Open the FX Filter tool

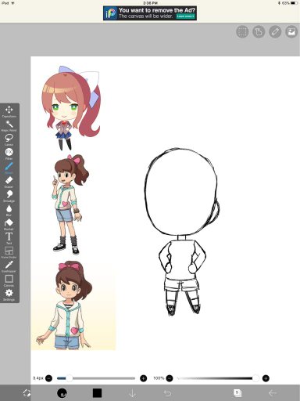(9, 154)
